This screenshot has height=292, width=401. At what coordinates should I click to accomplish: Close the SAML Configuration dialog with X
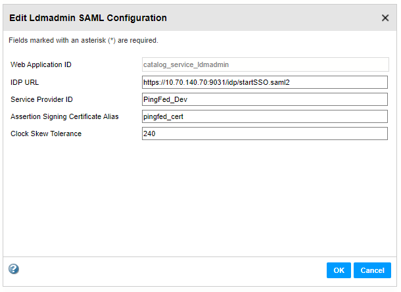click(385, 18)
